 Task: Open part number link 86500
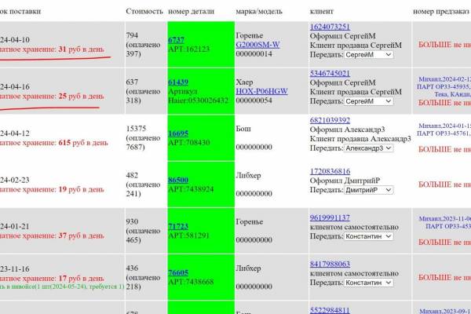[x=178, y=180]
